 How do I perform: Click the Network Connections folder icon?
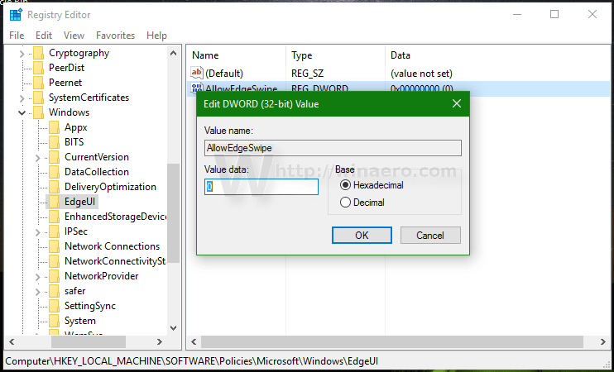[x=54, y=246]
